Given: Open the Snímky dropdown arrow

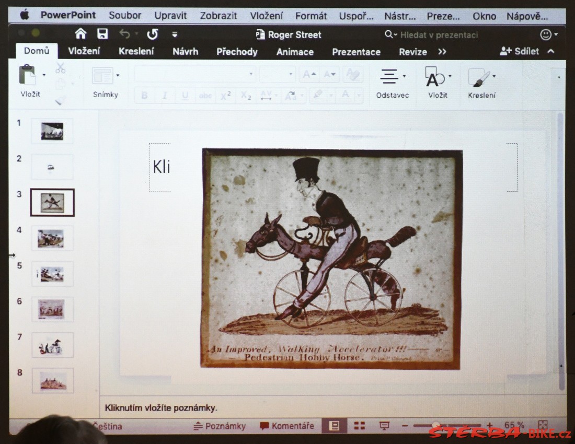Looking at the screenshot, I should click(x=118, y=75).
